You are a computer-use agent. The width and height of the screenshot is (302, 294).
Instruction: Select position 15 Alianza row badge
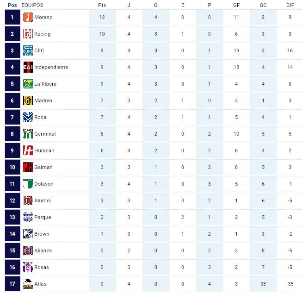[x=28, y=250]
